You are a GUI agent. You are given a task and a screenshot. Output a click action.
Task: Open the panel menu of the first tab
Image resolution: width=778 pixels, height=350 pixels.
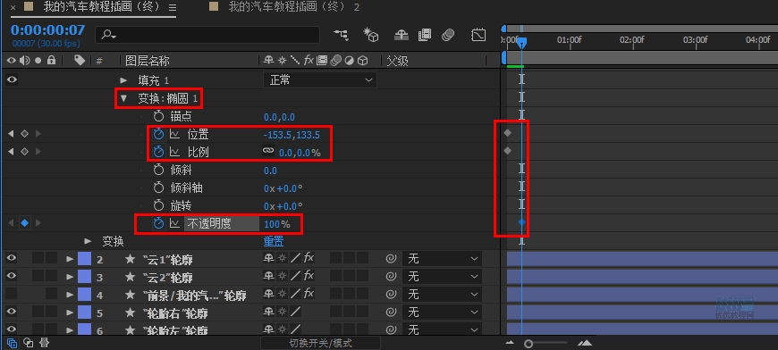pyautogui.click(x=173, y=7)
